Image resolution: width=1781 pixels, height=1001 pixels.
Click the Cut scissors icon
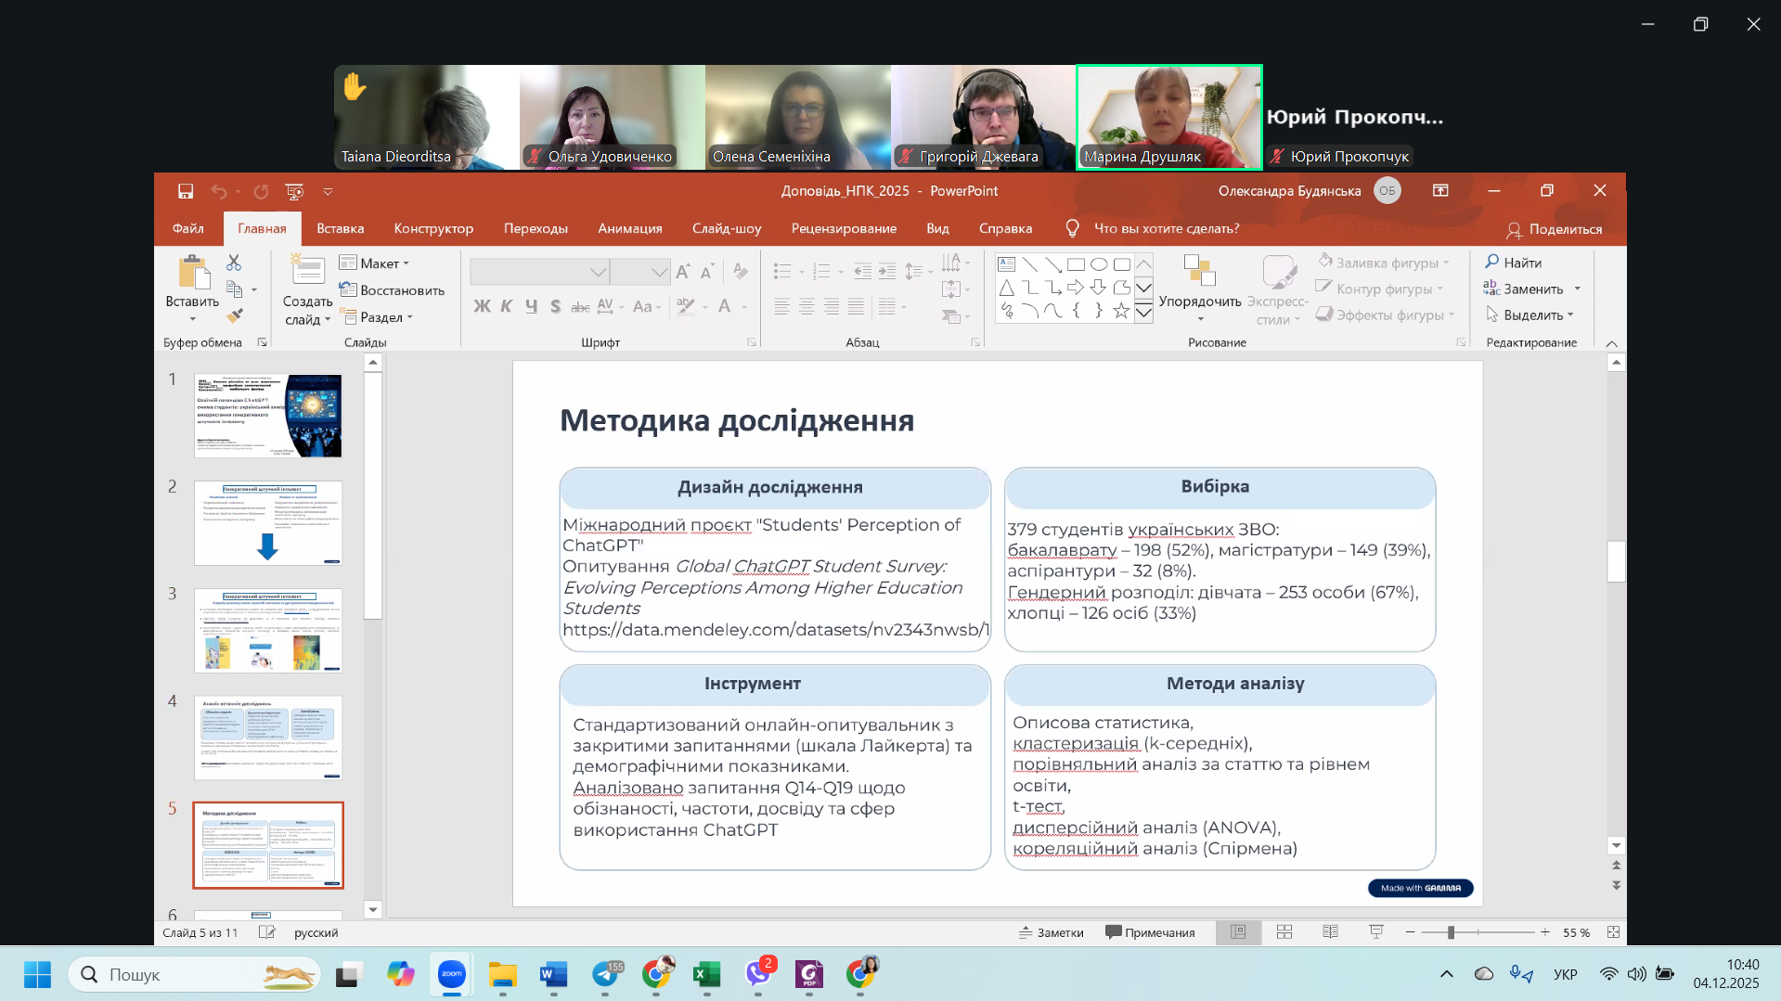(x=234, y=263)
